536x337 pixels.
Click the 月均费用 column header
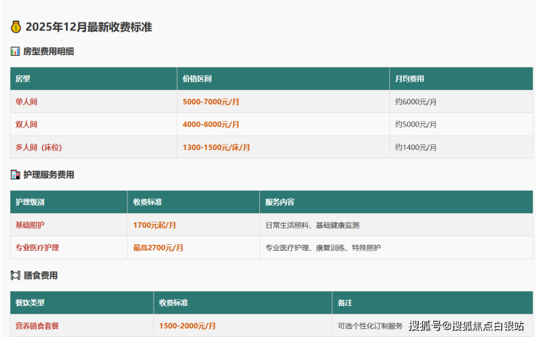pyautogui.click(x=409, y=78)
